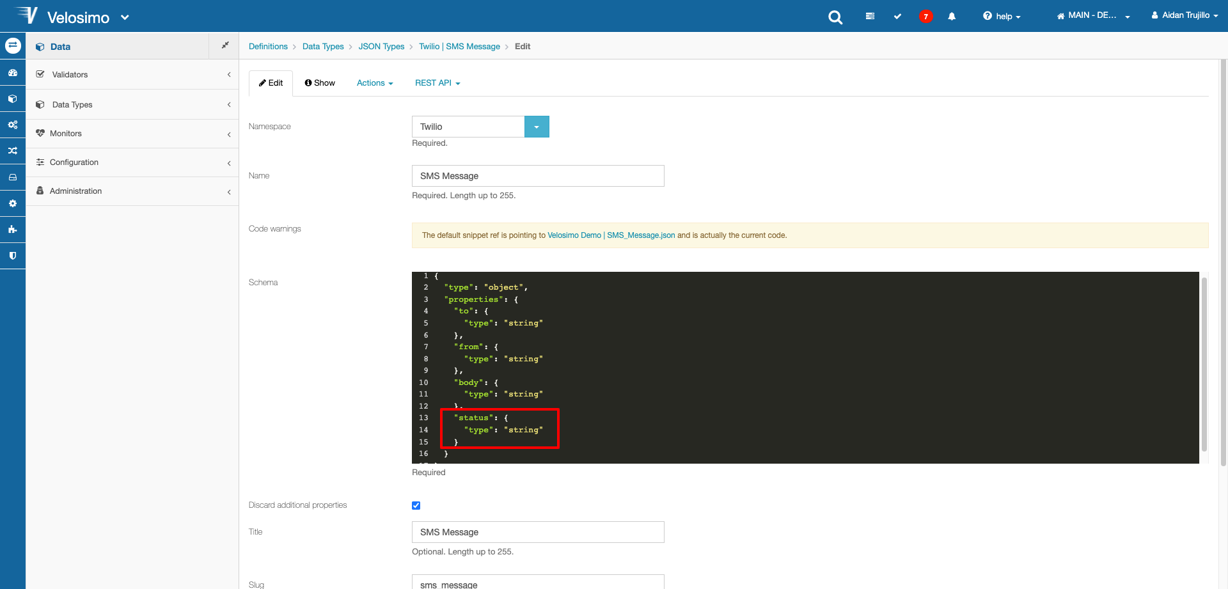Open the help dropdown menu
Viewport: 1228px width, 589px height.
[1002, 17]
